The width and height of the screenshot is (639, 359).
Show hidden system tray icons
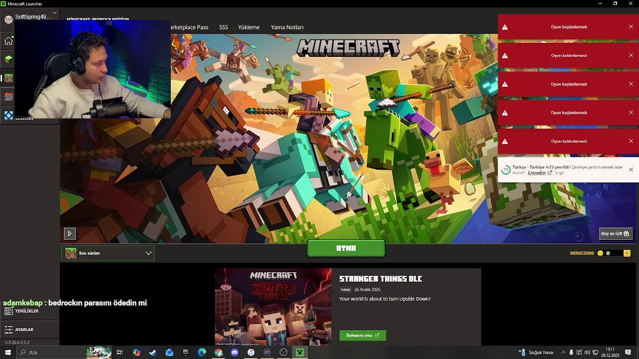[x=563, y=353]
